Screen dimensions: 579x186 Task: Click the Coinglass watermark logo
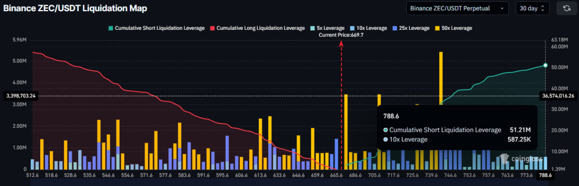pyautogui.click(x=520, y=158)
